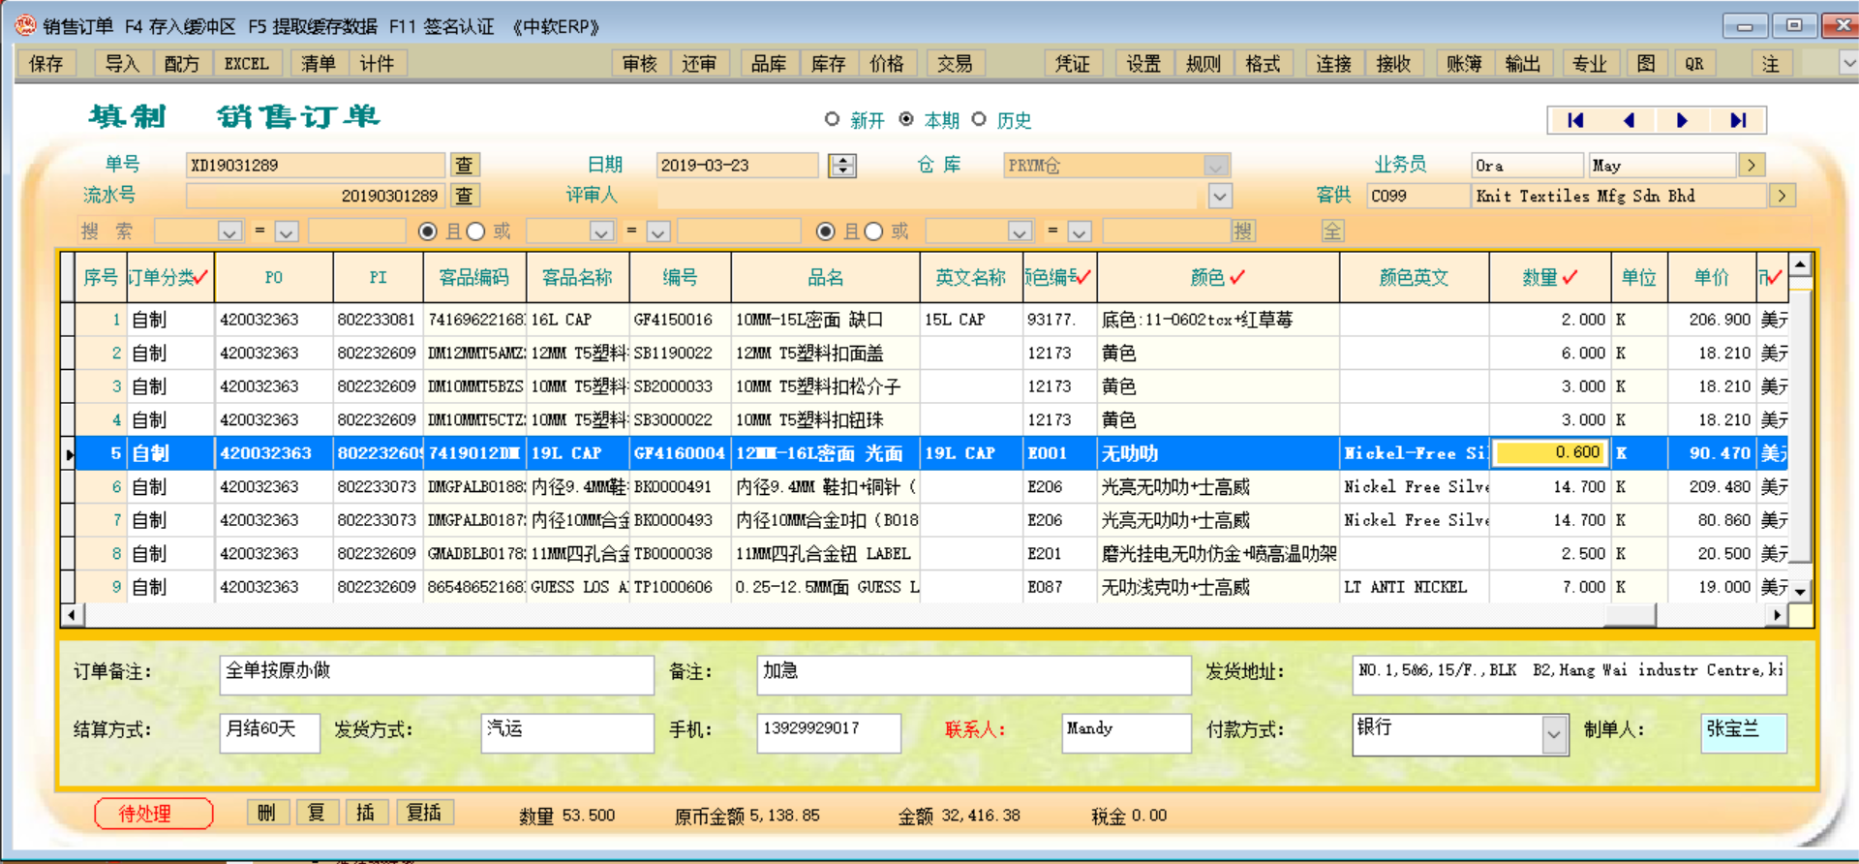
Task: Jump to the last record arrow
Action: click(x=1737, y=120)
